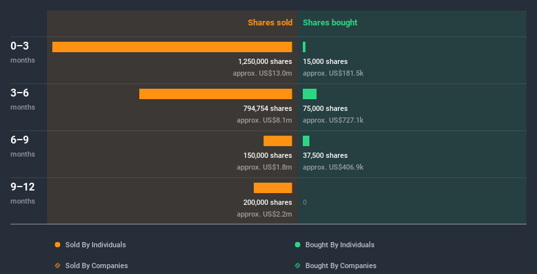The image size is (537, 274).
Task: Select the Sold By Companies legend label
Action: point(97,266)
